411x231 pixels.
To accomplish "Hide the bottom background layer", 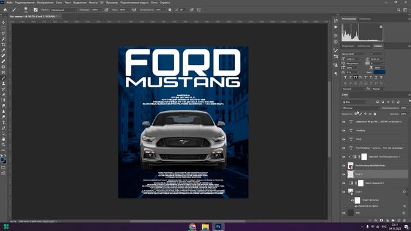I will [x=344, y=213].
